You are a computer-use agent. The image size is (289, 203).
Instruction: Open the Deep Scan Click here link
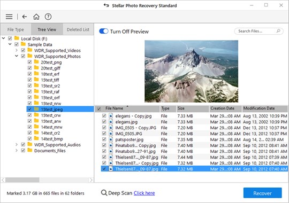coord(144,193)
